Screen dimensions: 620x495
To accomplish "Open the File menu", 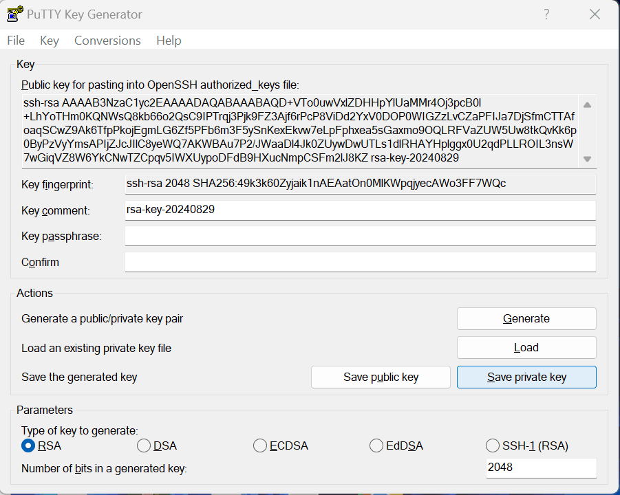I will (x=16, y=41).
